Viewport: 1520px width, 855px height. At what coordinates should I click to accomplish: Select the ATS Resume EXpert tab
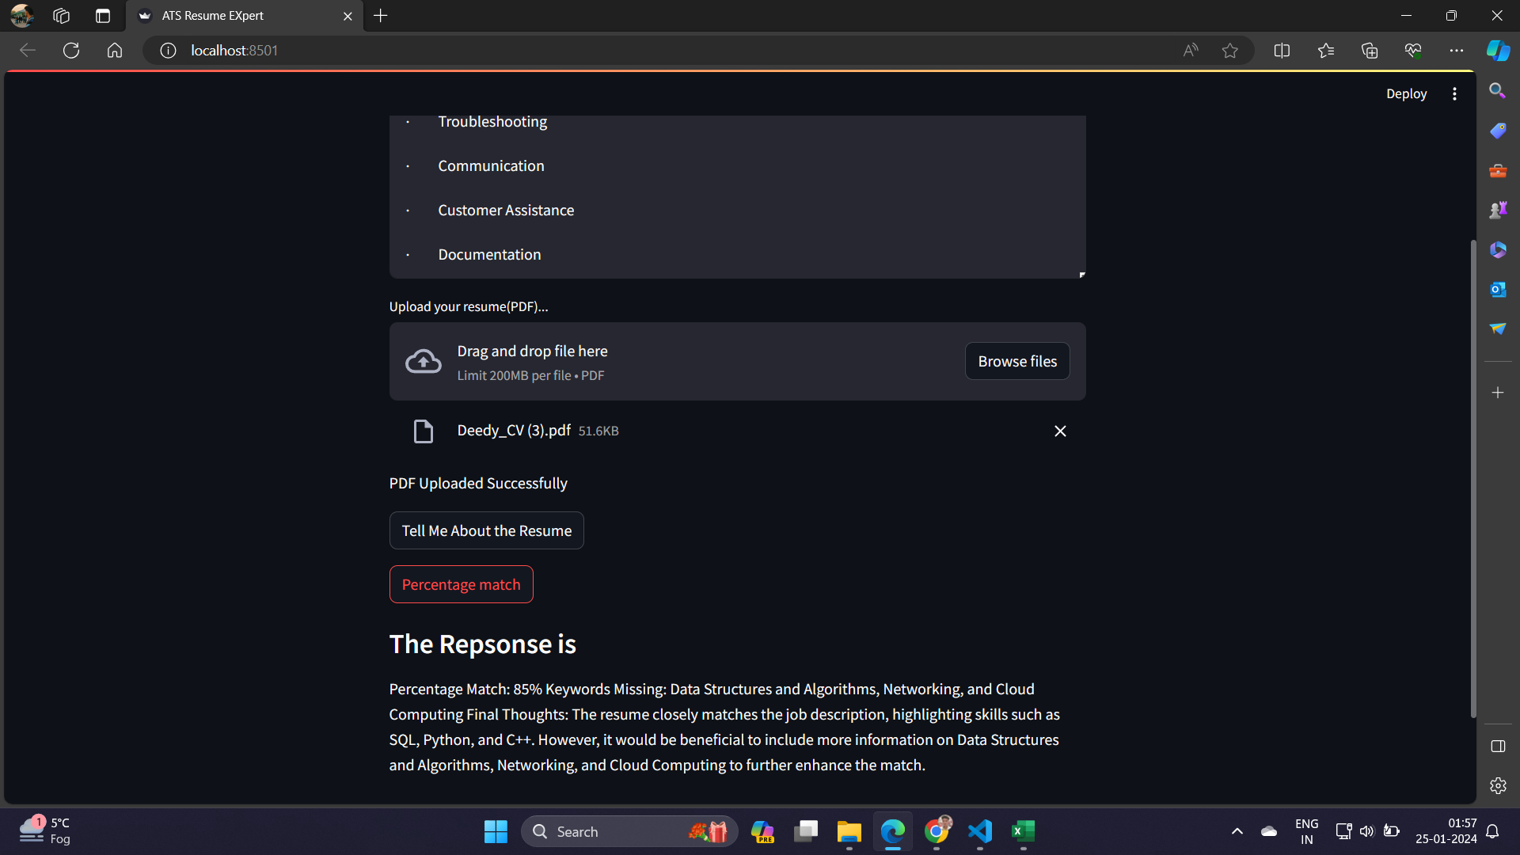(x=237, y=16)
